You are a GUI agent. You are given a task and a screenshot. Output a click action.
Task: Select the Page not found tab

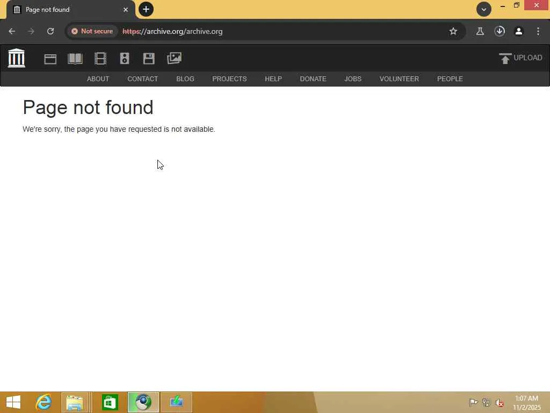70,10
